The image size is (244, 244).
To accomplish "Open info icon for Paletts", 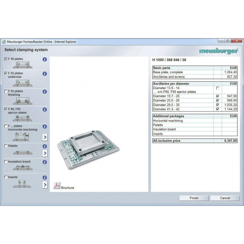I will (x=45, y=146).
